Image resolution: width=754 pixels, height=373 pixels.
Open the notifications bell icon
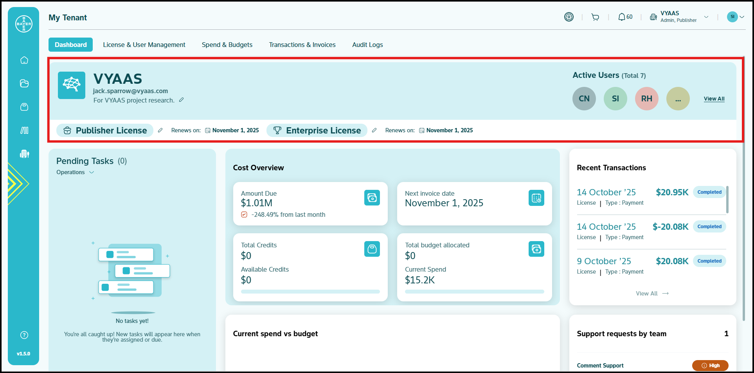pyautogui.click(x=621, y=17)
